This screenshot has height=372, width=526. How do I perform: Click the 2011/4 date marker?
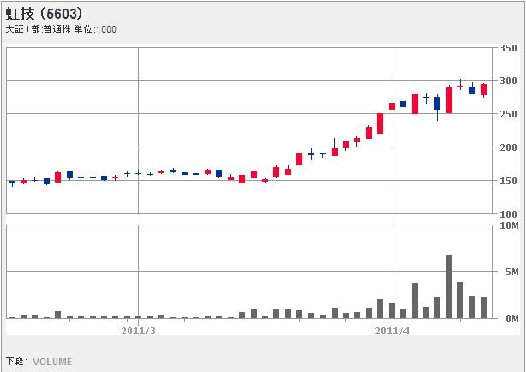click(392, 329)
